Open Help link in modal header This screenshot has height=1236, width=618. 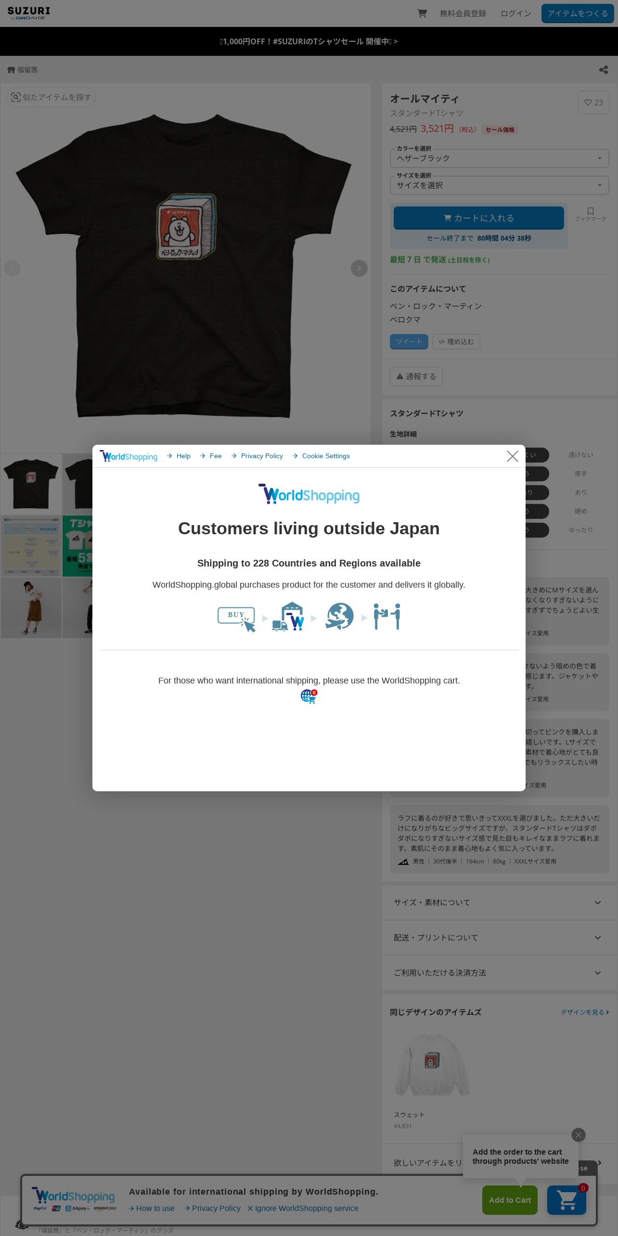pos(179,456)
